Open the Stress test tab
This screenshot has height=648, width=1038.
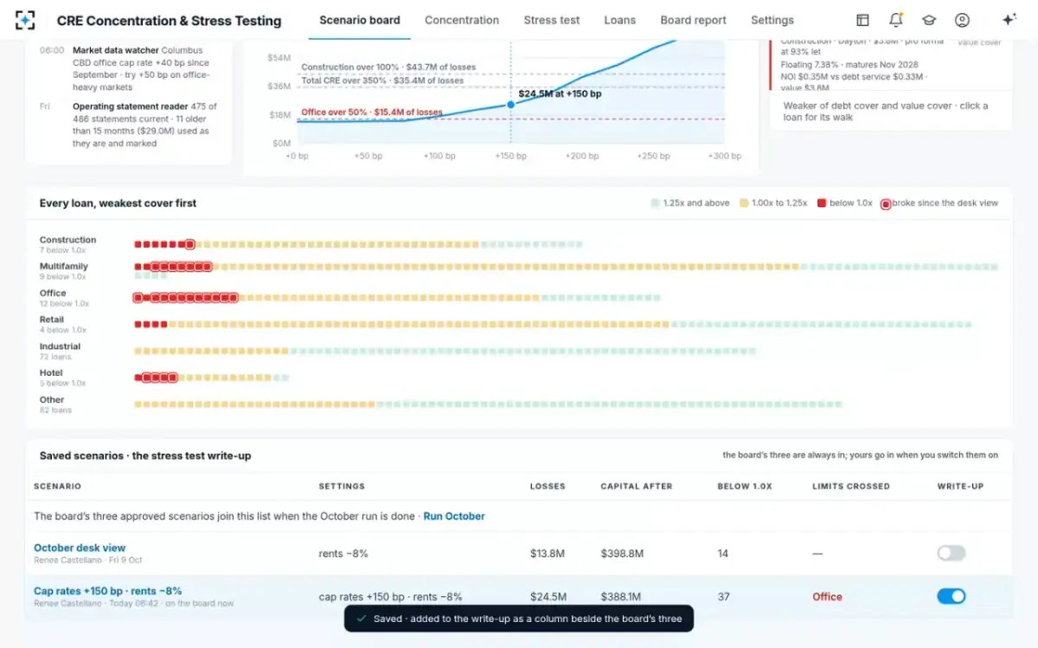(552, 20)
